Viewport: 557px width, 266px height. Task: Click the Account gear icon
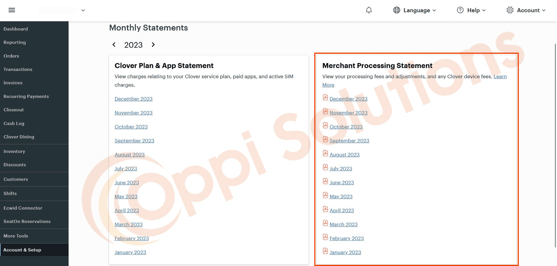click(510, 10)
